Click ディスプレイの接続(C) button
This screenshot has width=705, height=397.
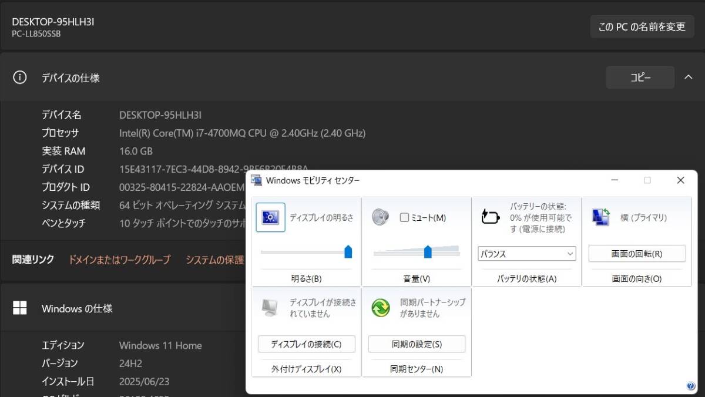tap(306, 344)
